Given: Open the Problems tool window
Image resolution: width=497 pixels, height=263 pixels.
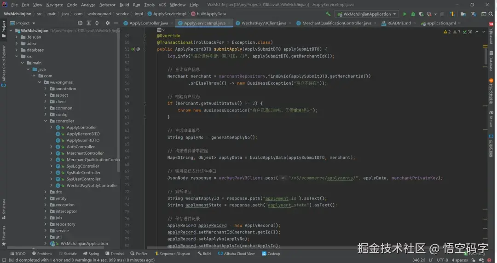Looking at the screenshot, I should click(x=42, y=254).
